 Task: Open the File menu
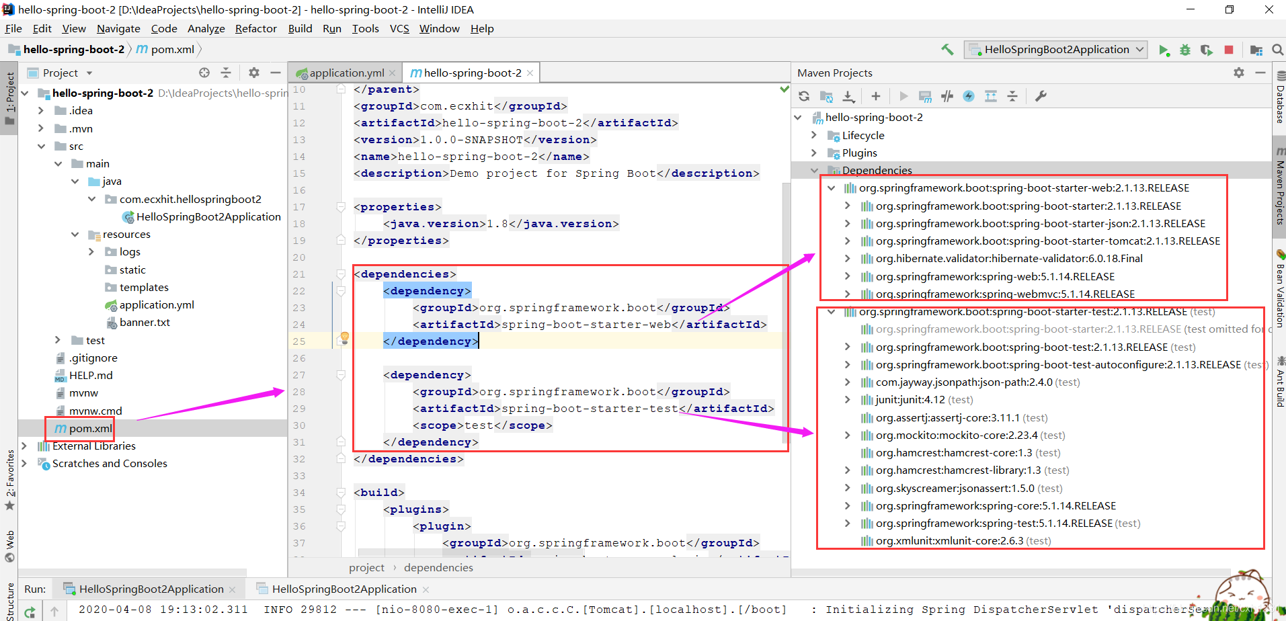[13, 28]
